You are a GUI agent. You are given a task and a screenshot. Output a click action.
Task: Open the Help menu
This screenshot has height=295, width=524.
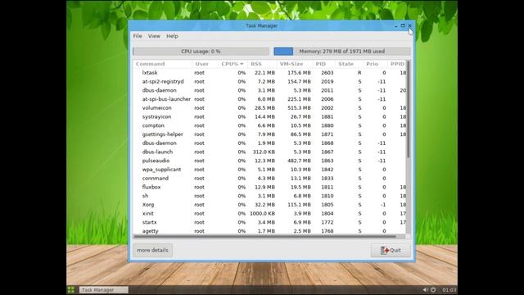point(172,36)
